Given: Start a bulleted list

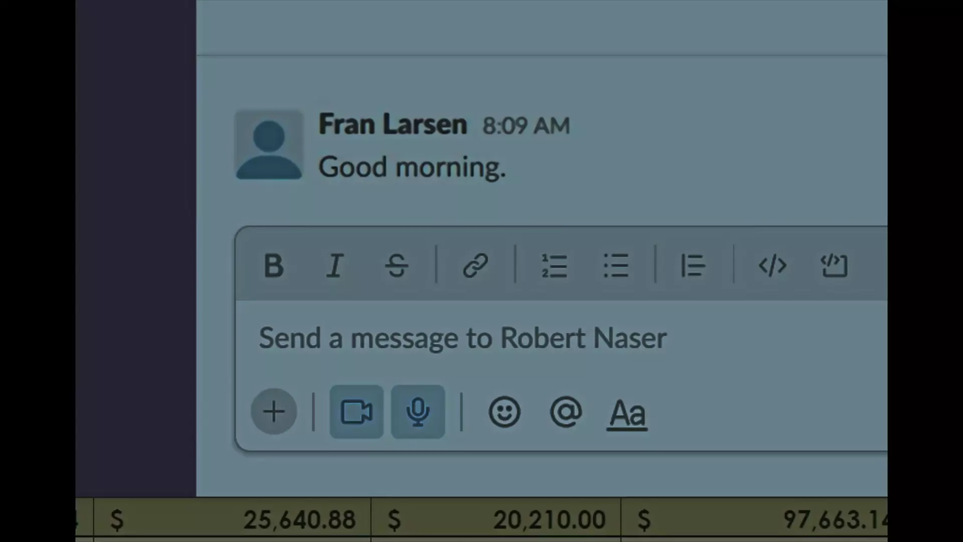Looking at the screenshot, I should click(615, 265).
